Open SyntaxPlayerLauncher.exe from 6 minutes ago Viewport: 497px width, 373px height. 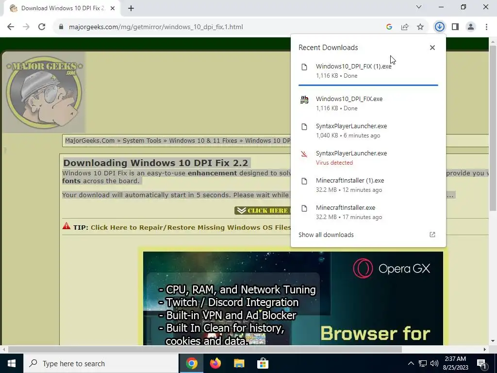pyautogui.click(x=368, y=130)
